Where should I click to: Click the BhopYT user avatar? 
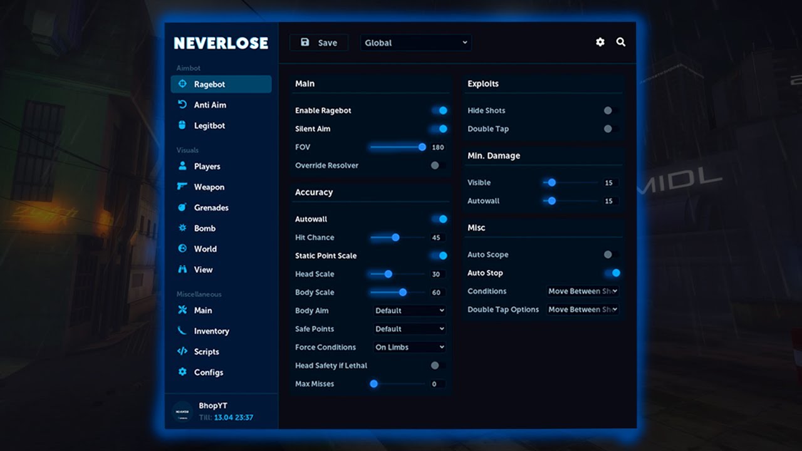(182, 412)
